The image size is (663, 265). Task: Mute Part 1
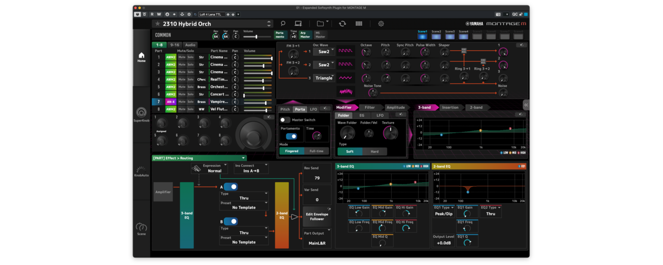click(x=182, y=57)
